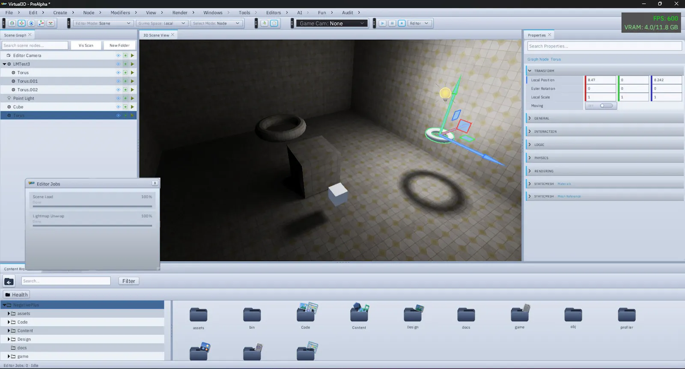Click the light bulb icon in 3D viewport
Image resolution: width=685 pixels, height=369 pixels.
click(x=445, y=93)
